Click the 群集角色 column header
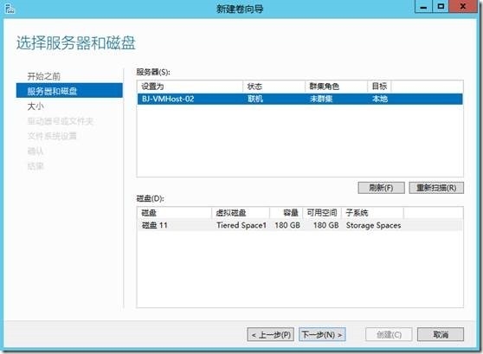483x354 pixels. click(337, 87)
